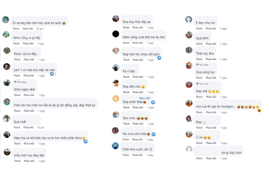Reply to the comment "Chất như nước cất"
Screen dimensions: 269x179
(x=138, y=155)
